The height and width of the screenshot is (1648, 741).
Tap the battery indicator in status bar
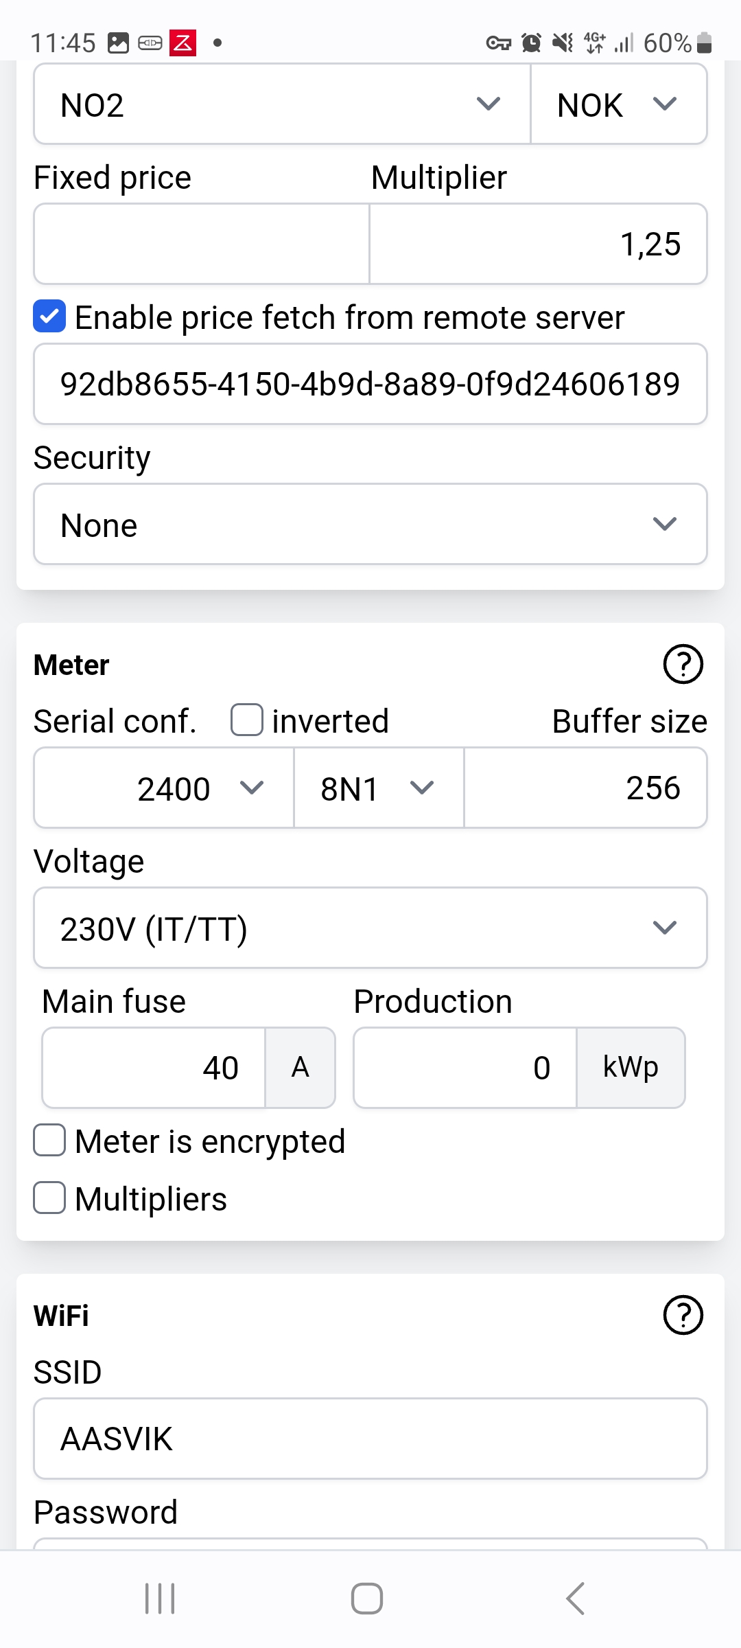(703, 43)
